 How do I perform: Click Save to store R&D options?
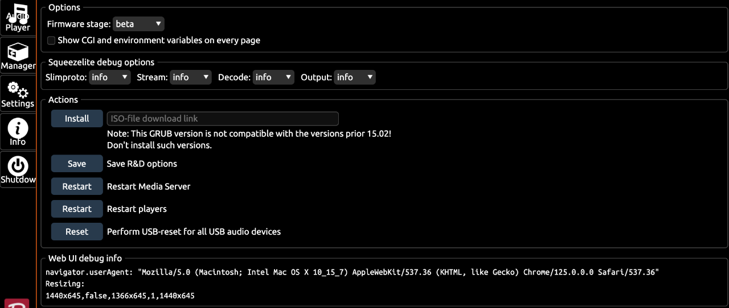point(77,164)
